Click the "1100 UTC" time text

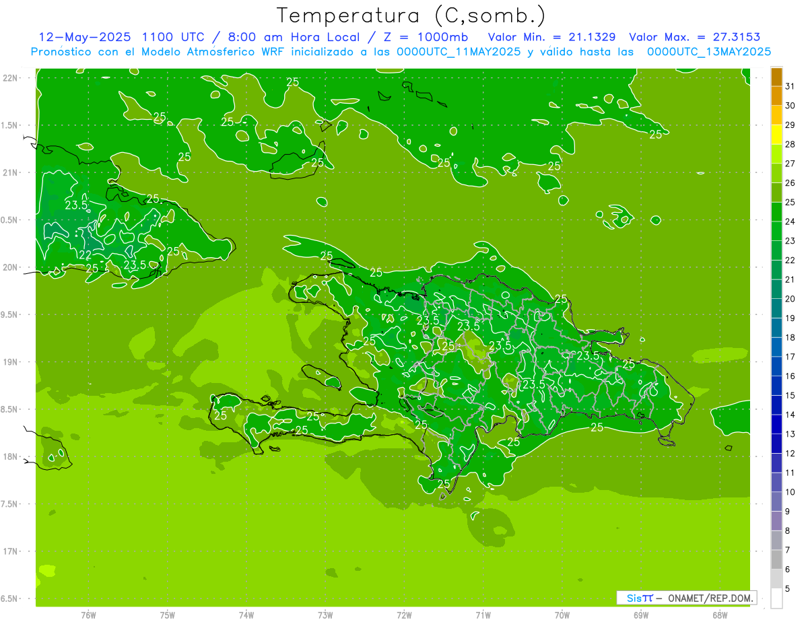172,37
